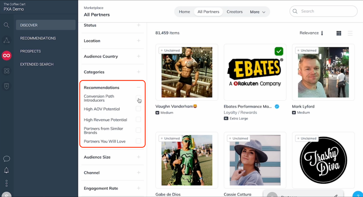Image resolution: width=363 pixels, height=197 pixels.
Task: Go to the Home tab
Action: pos(184,12)
